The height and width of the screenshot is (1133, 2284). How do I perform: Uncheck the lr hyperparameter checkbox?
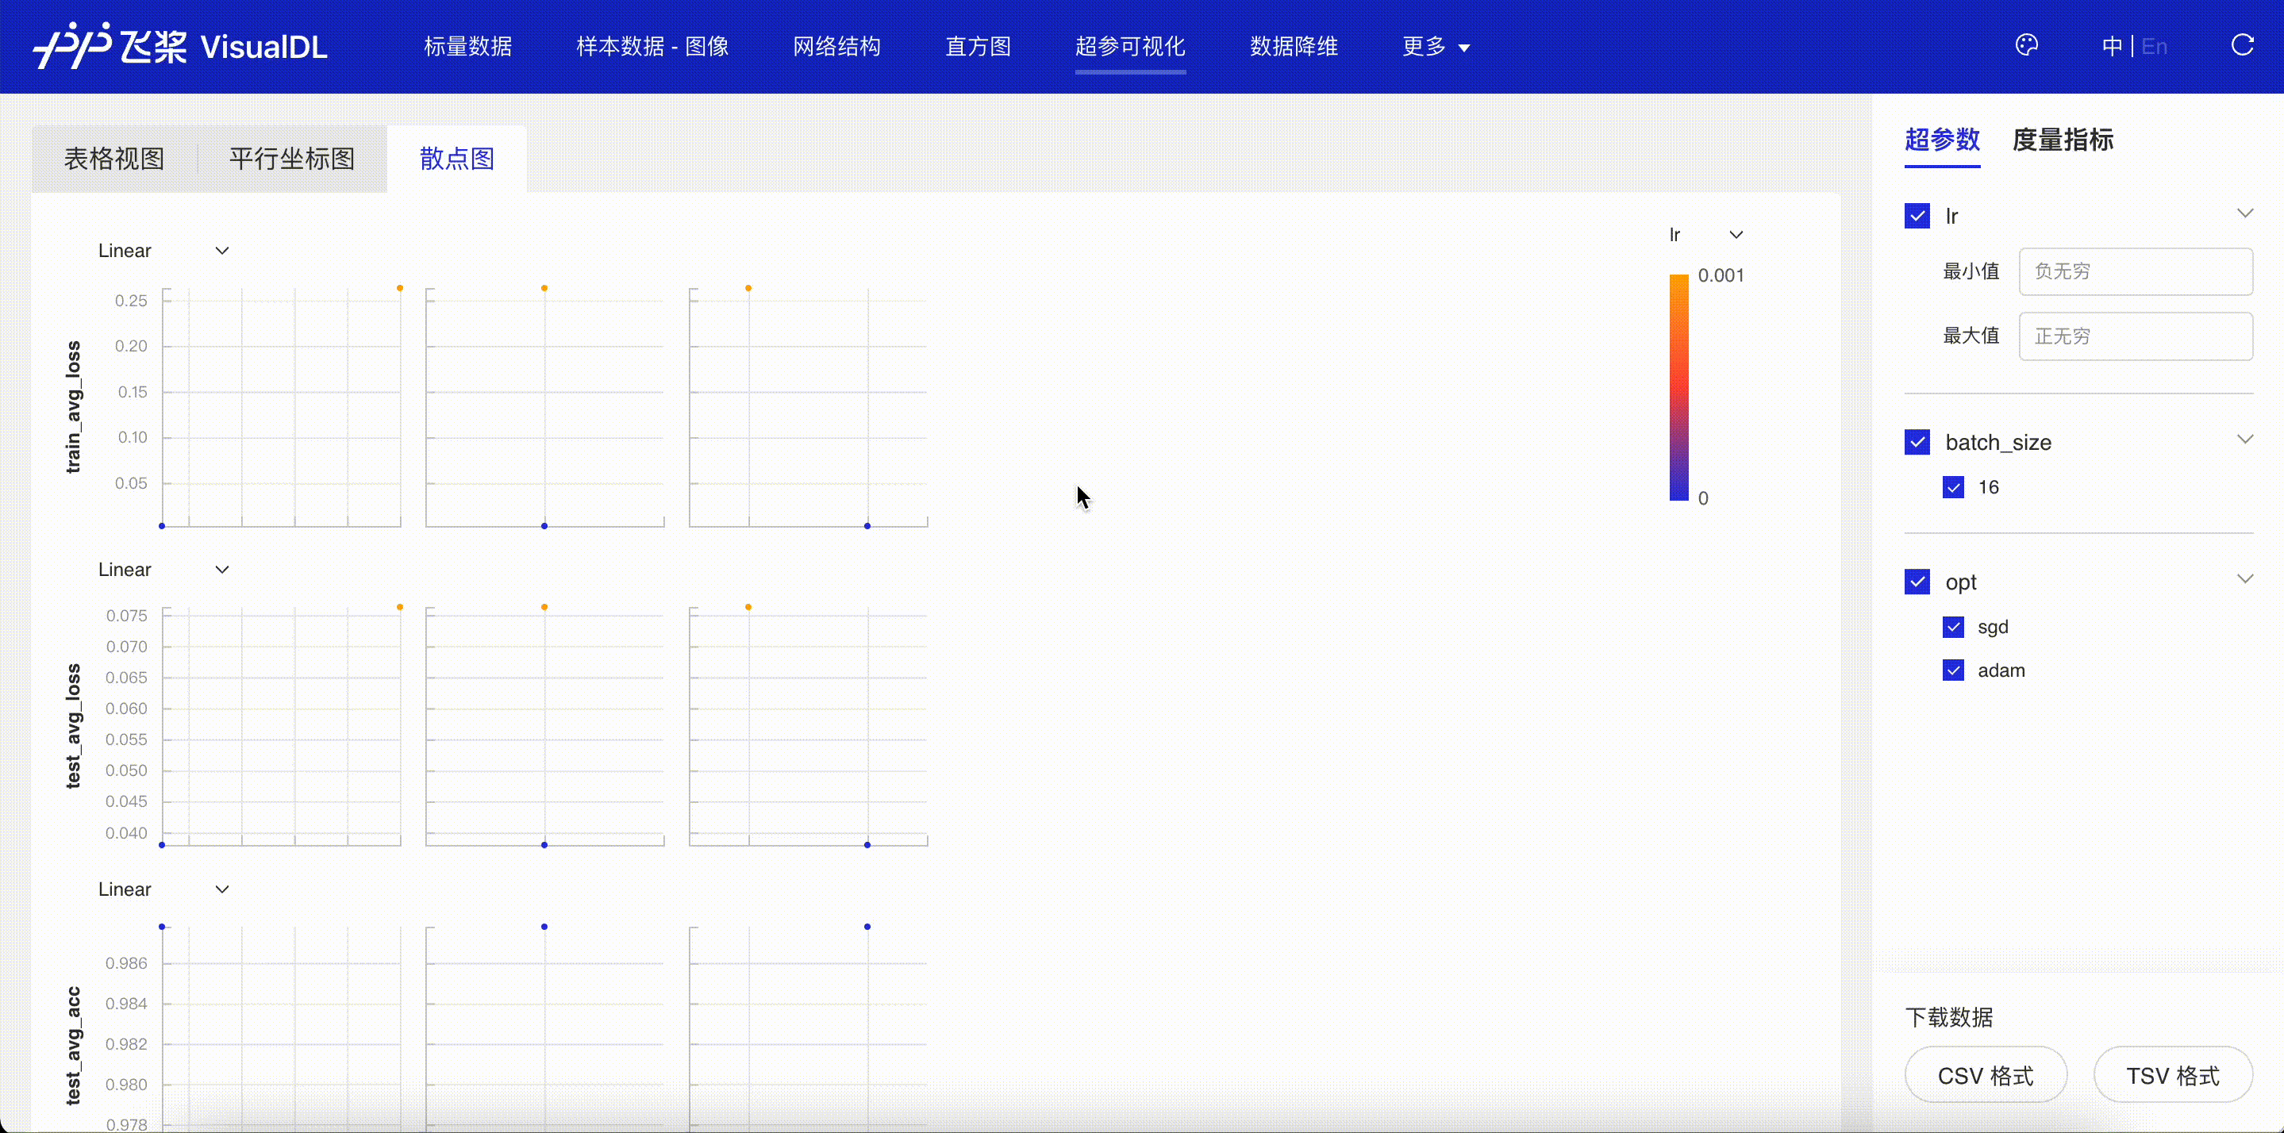pos(1917,217)
